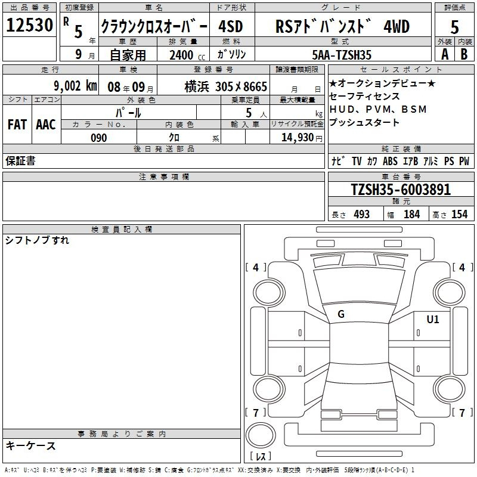Click the interior rating B

pyautogui.click(x=464, y=54)
